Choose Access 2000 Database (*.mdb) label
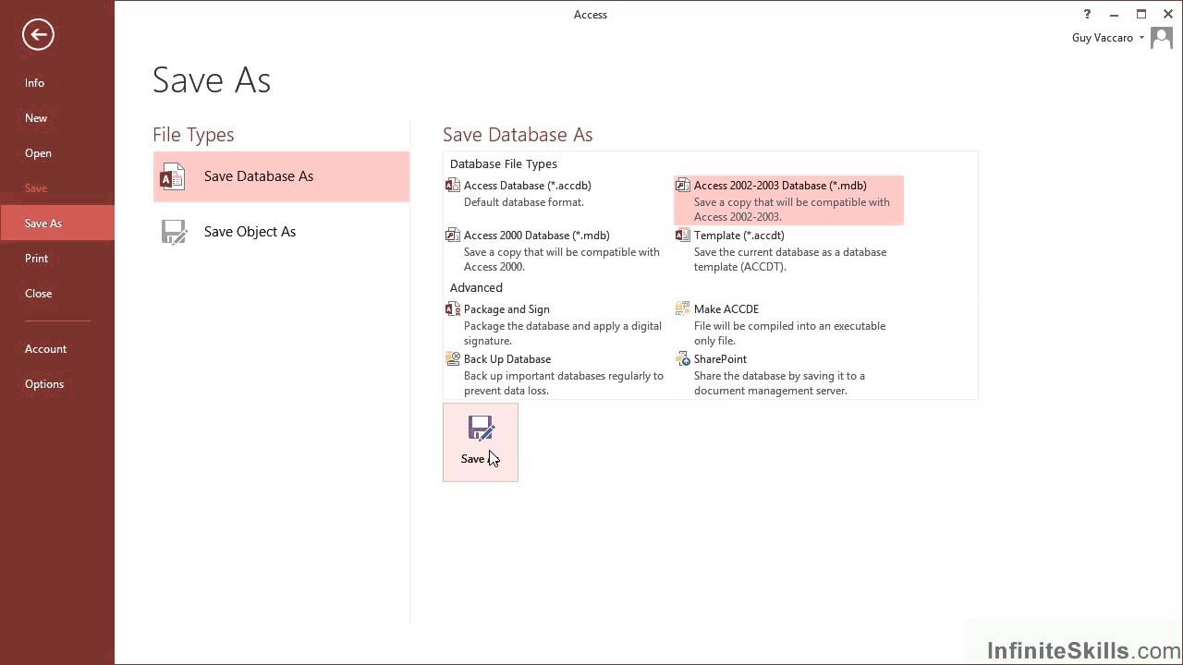1183x665 pixels. pyautogui.click(x=537, y=236)
